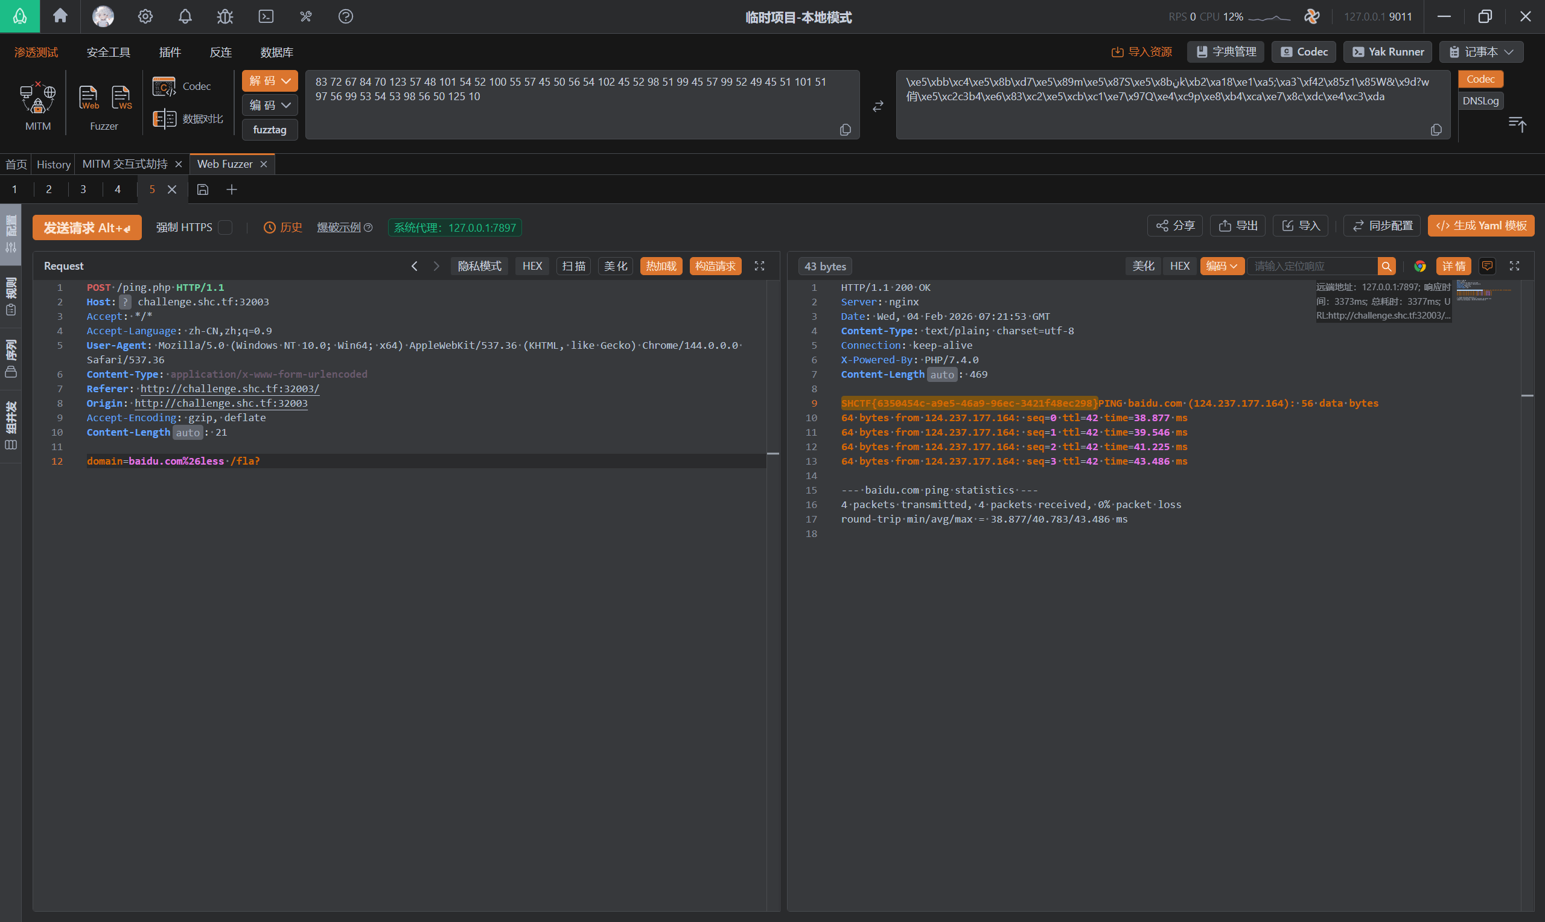Open the Web Fuzzer icon
This screenshot has height=922, width=1545.
88,98
